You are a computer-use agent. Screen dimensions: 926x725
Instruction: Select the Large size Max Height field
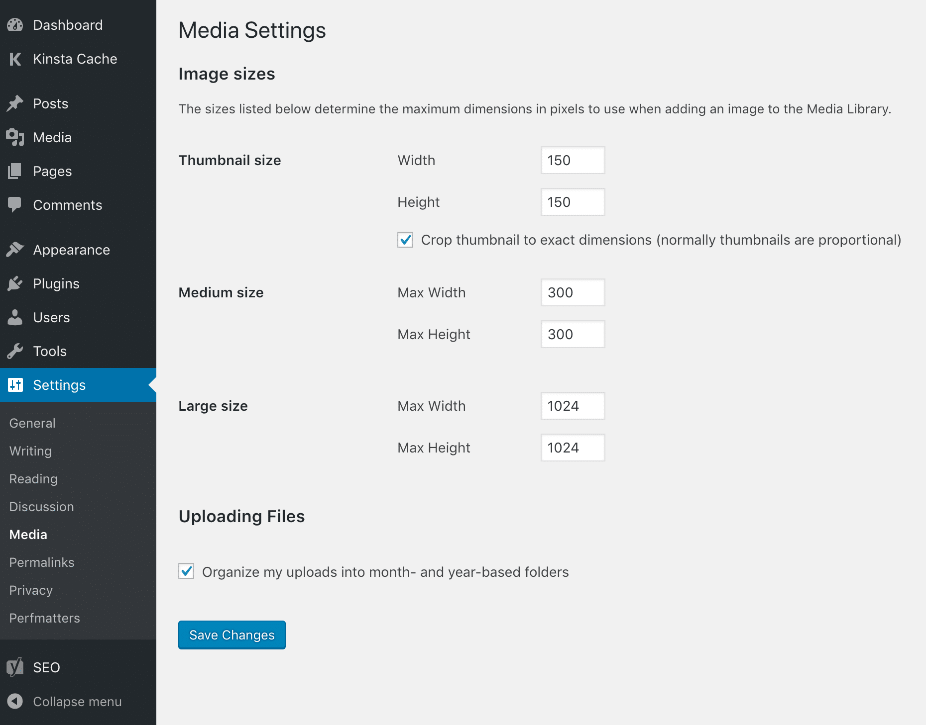click(572, 448)
